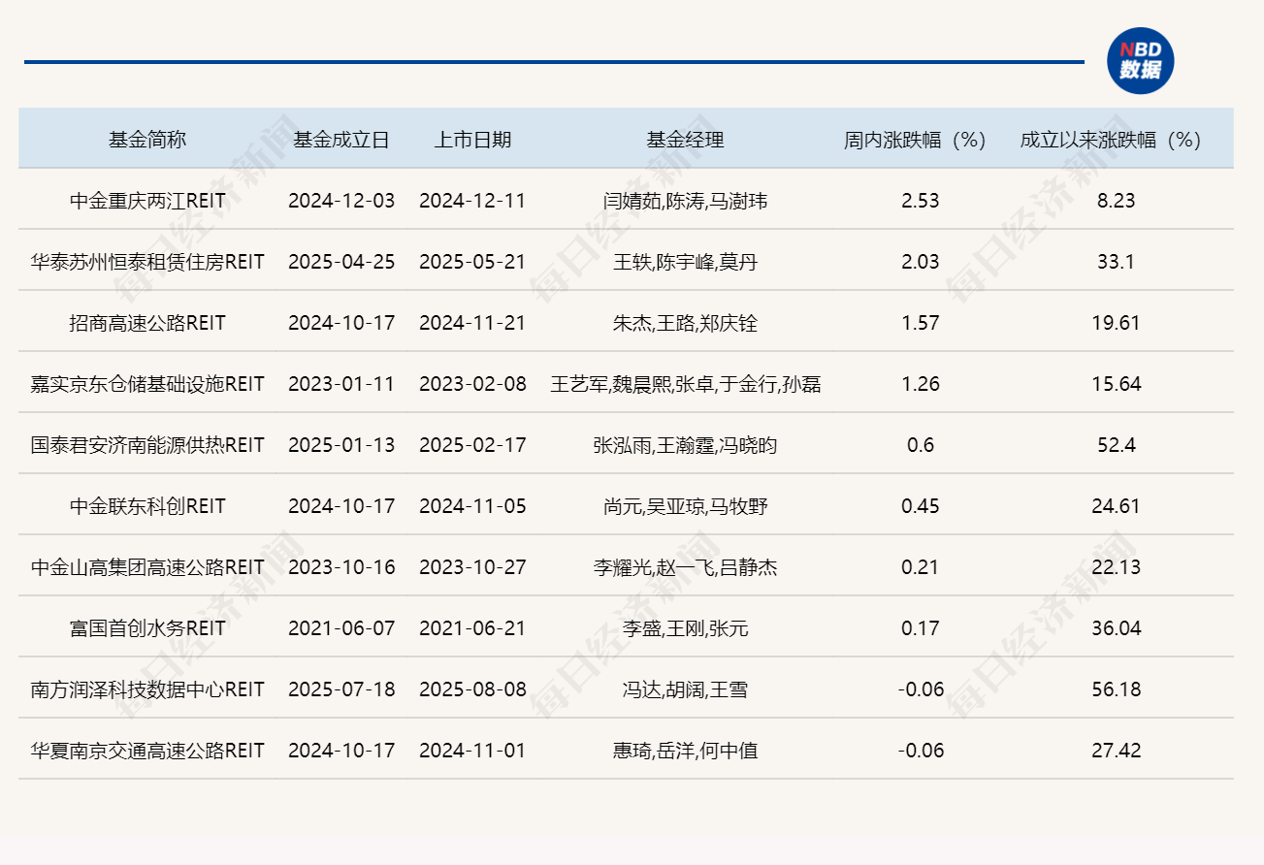Click since-inception value 56.18
The width and height of the screenshot is (1264, 865).
click(x=1116, y=689)
